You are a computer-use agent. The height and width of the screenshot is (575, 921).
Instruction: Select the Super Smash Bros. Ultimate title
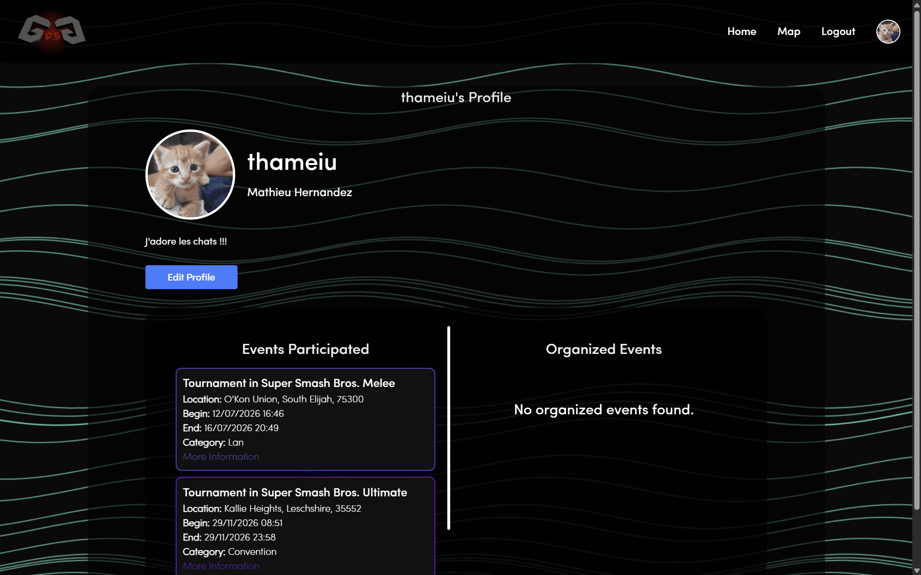click(295, 493)
